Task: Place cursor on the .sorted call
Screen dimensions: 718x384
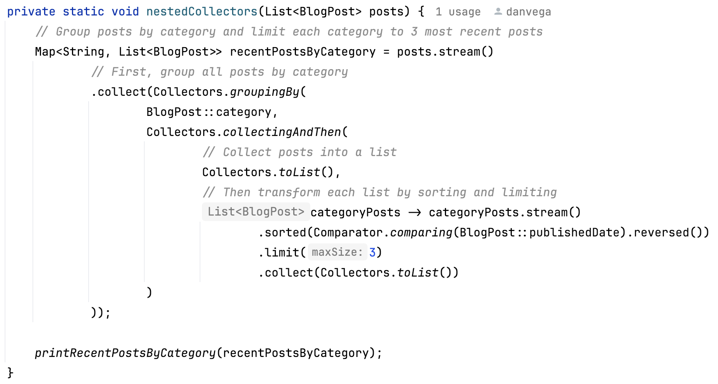Action: pyautogui.click(x=284, y=232)
